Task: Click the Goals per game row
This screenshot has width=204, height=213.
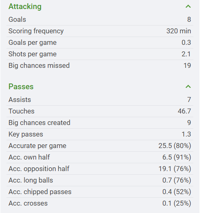Action: click(x=100, y=42)
